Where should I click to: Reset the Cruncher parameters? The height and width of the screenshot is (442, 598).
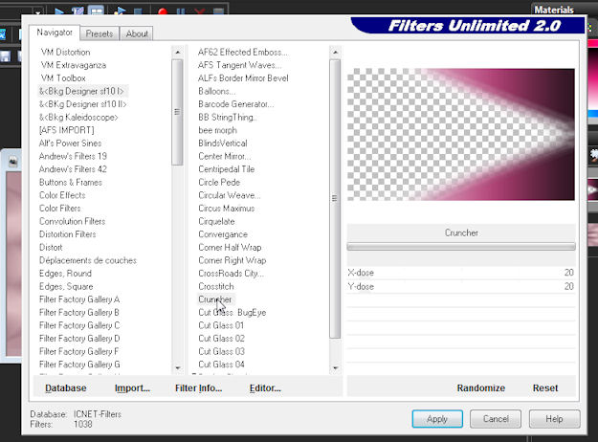point(545,387)
